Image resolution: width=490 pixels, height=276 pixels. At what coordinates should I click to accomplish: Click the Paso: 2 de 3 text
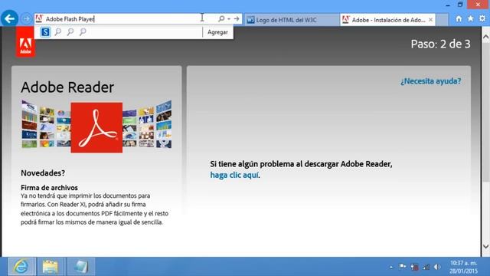[x=440, y=44]
